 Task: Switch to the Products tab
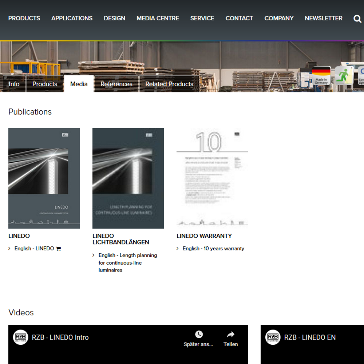coord(45,84)
